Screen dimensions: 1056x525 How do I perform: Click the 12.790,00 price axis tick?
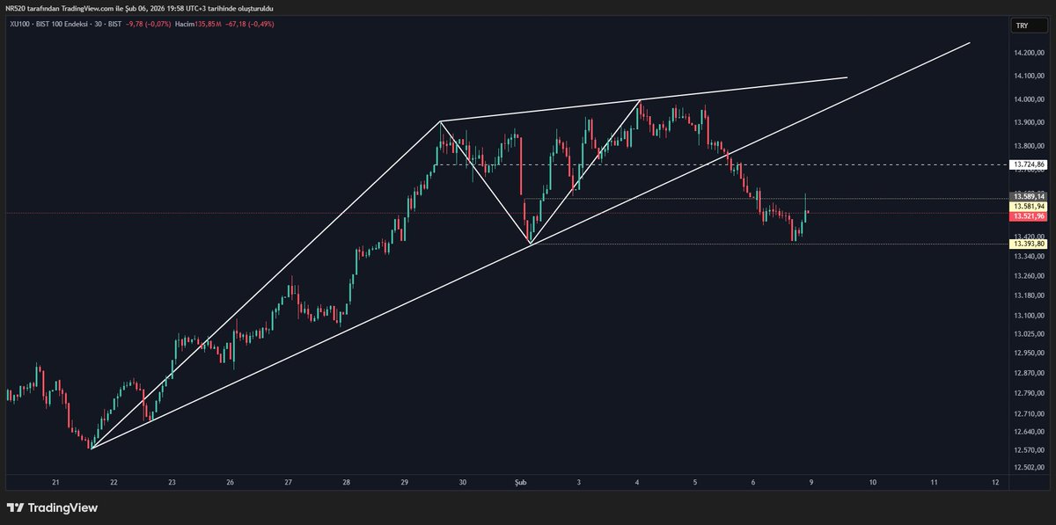point(1029,393)
